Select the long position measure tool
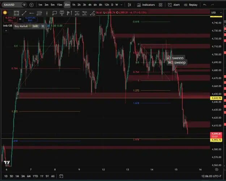Viewport: 226px width, 181px height. click(77, 13)
